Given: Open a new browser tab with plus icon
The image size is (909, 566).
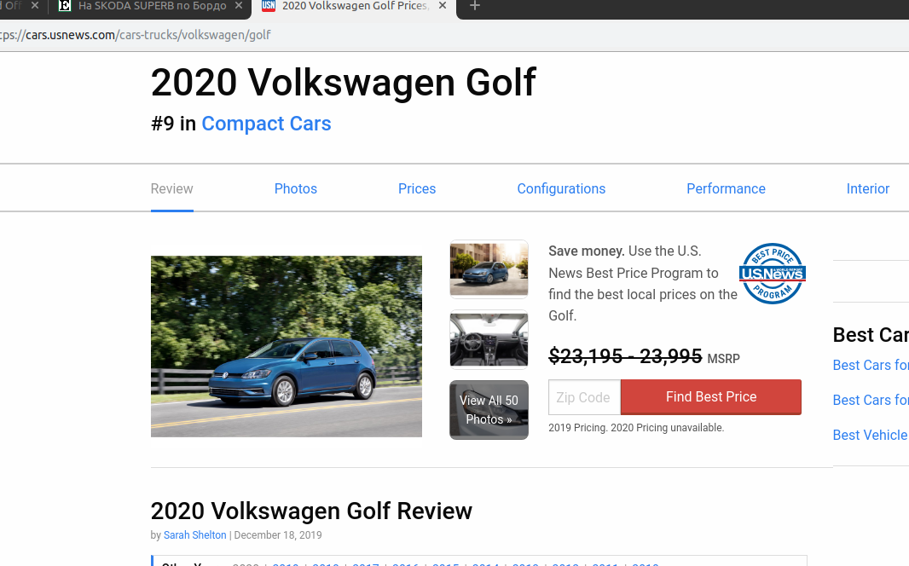Looking at the screenshot, I should (475, 7).
